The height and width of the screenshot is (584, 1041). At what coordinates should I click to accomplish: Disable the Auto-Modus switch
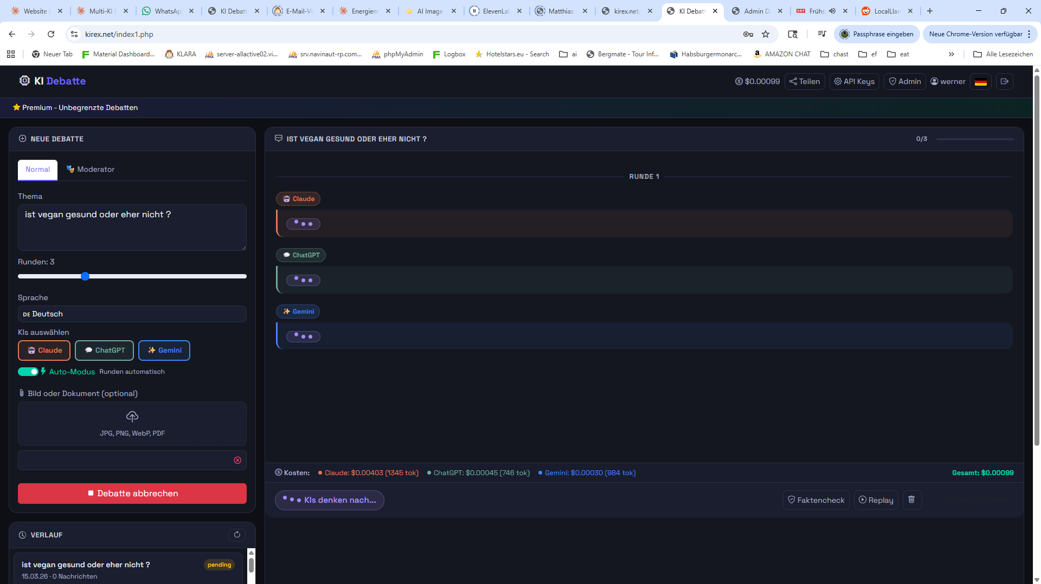point(28,372)
